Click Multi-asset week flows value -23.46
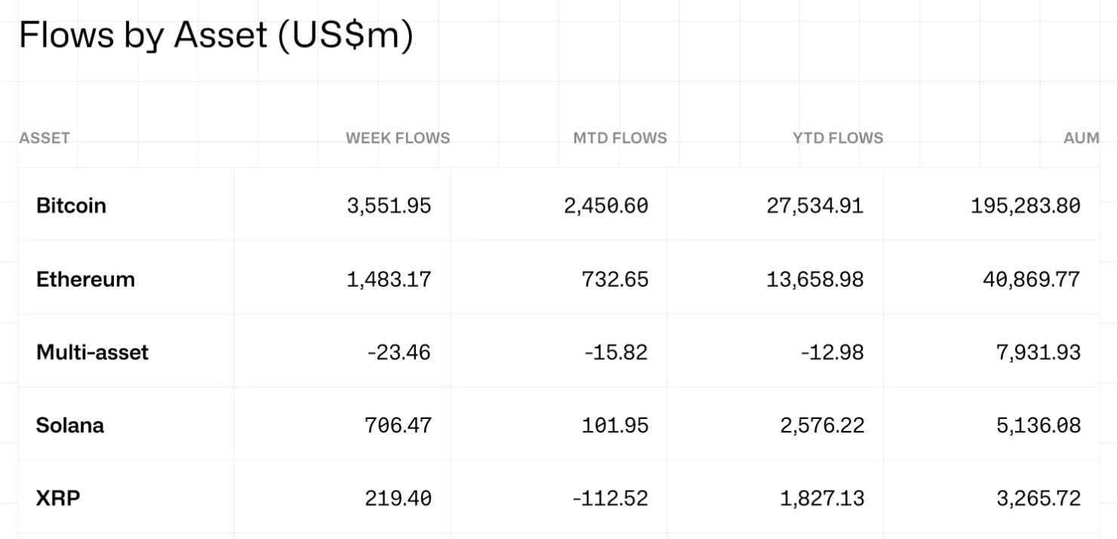Screen dimensions: 1117x539 pyautogui.click(x=398, y=353)
